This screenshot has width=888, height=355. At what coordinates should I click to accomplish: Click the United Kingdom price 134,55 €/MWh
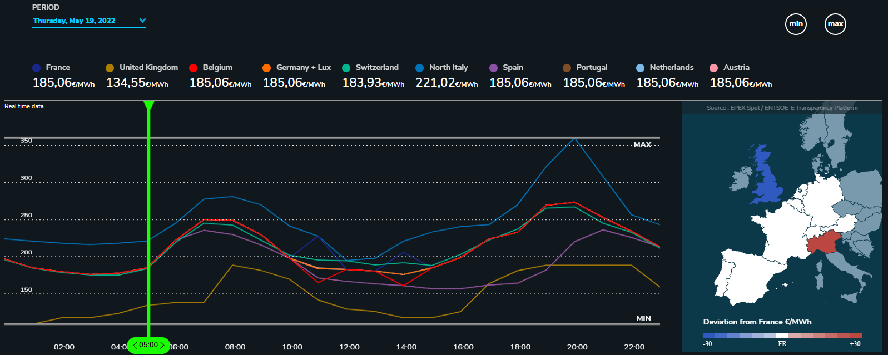pyautogui.click(x=137, y=83)
